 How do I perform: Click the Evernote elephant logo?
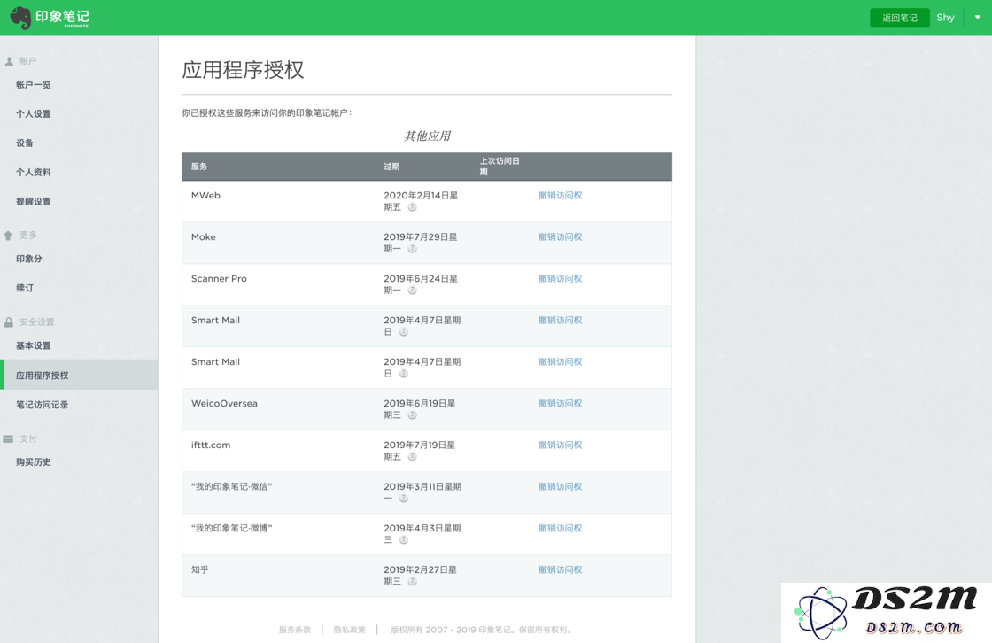tap(21, 18)
